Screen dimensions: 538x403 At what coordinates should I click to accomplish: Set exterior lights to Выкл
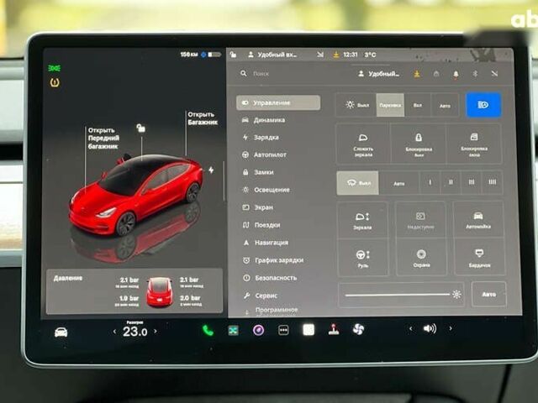(x=356, y=105)
